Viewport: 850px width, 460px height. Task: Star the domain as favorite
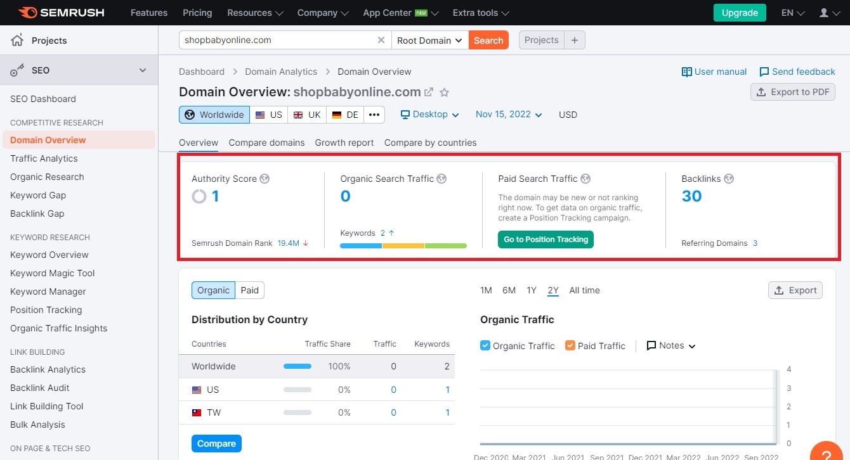pyautogui.click(x=445, y=93)
